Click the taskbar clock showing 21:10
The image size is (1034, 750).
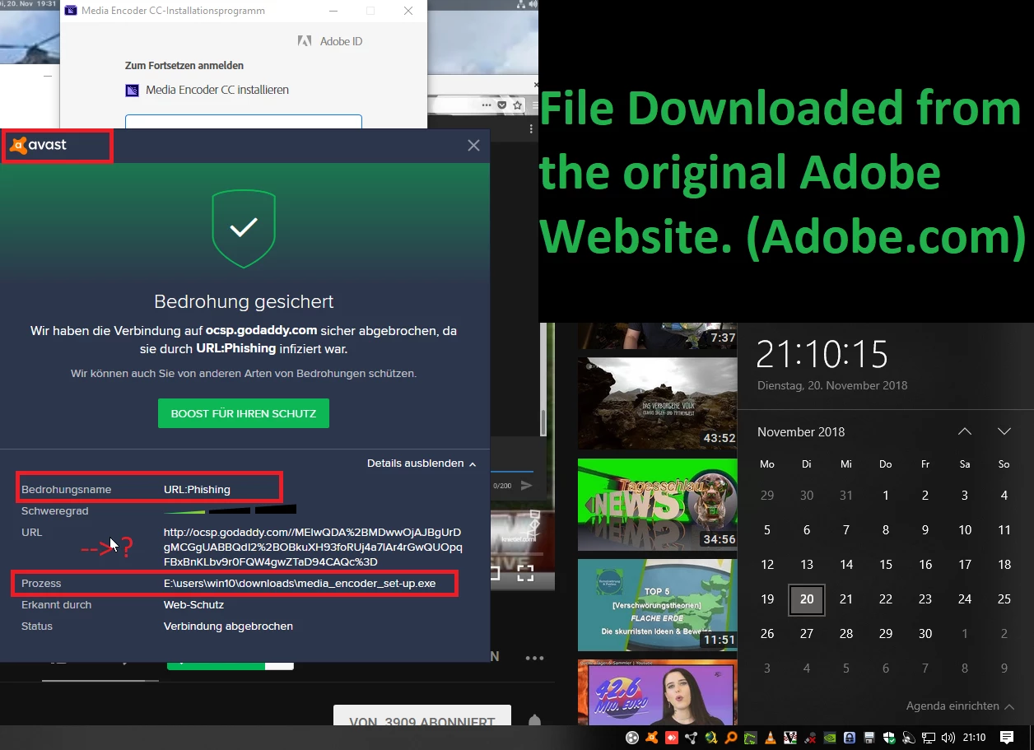[975, 738]
